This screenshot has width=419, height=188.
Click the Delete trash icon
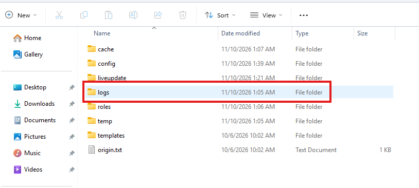[183, 15]
